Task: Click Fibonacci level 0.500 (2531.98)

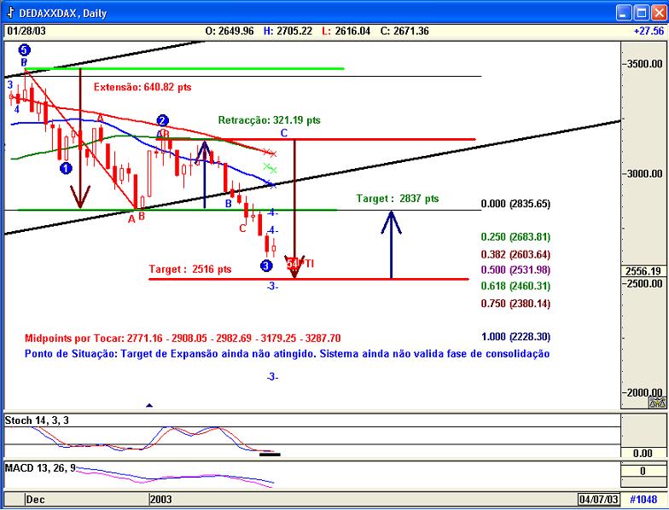Action: [x=515, y=269]
